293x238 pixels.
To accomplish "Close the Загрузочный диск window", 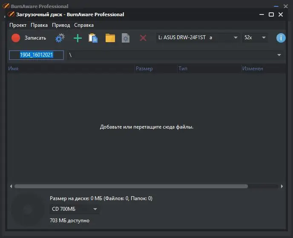I will [281, 14].
